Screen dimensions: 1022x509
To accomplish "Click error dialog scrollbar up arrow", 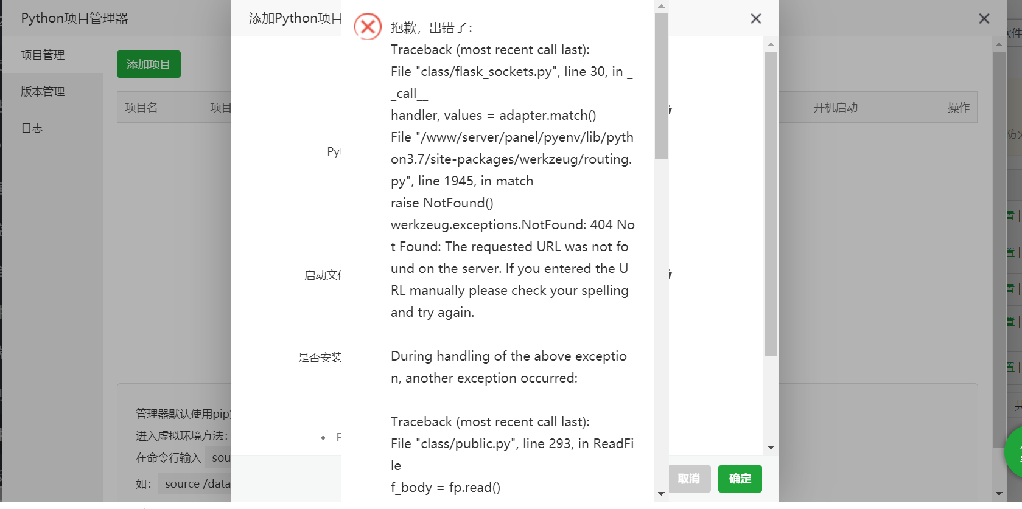I will [661, 7].
